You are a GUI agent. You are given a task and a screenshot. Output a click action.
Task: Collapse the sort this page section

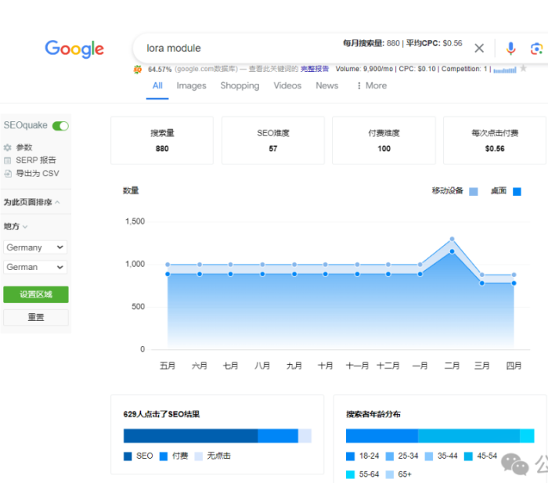tap(57, 203)
